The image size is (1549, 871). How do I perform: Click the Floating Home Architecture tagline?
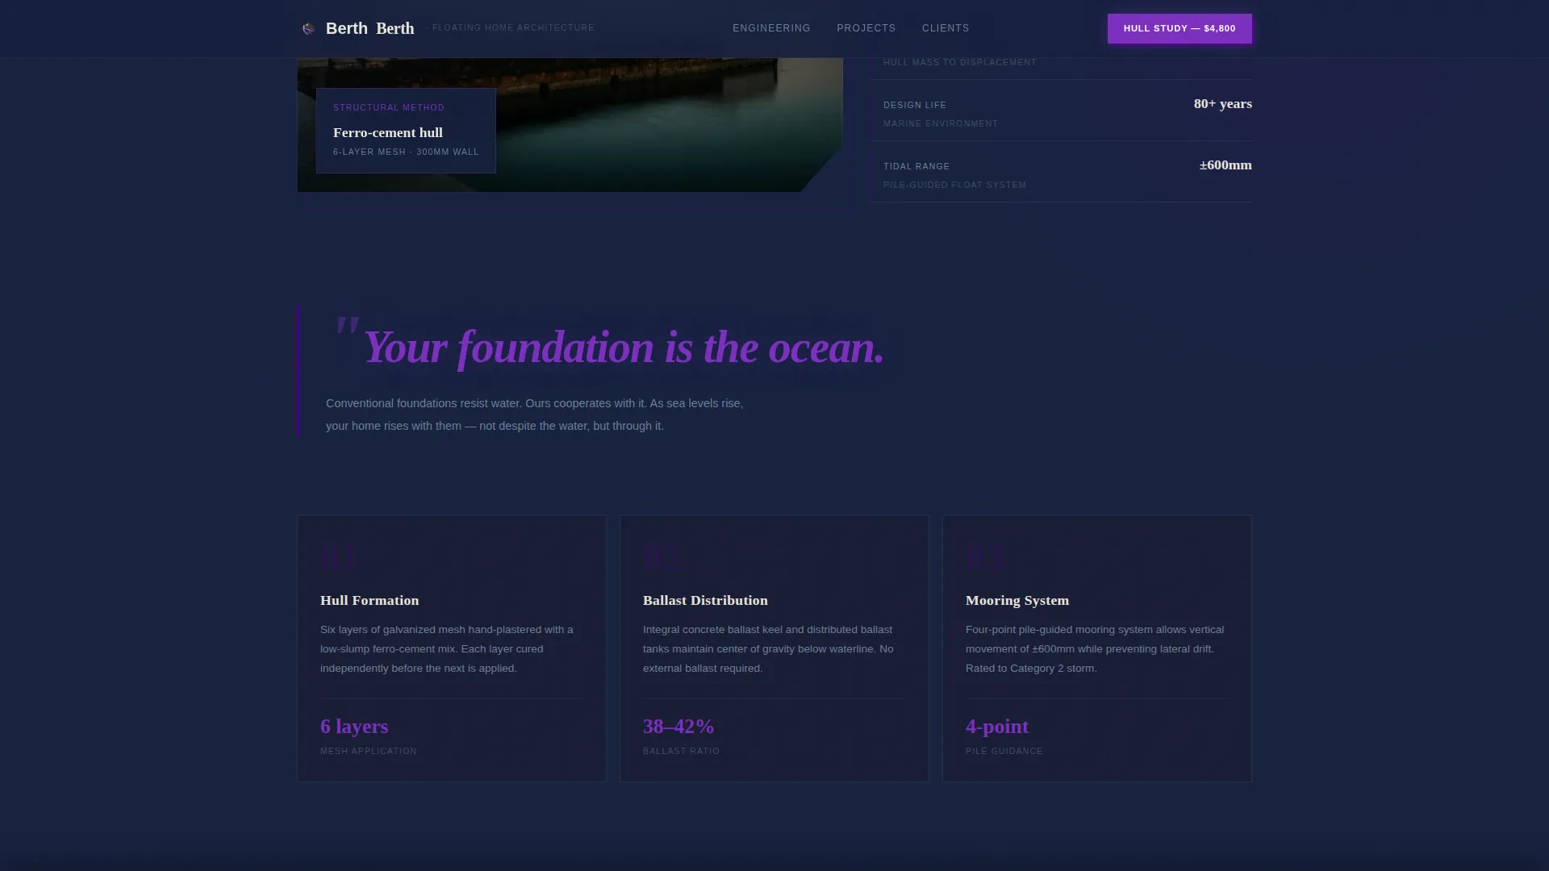[513, 27]
